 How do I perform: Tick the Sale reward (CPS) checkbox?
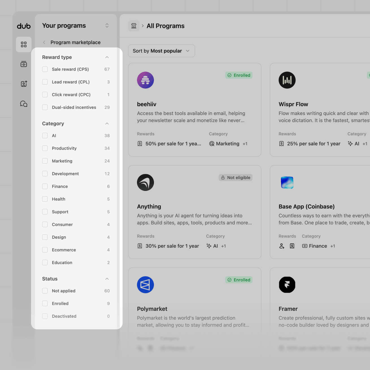[x=45, y=69]
